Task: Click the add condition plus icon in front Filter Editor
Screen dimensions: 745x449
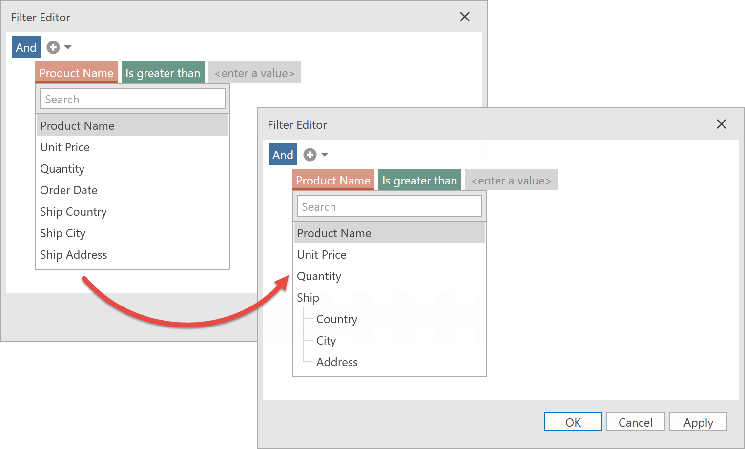Action: coord(310,155)
